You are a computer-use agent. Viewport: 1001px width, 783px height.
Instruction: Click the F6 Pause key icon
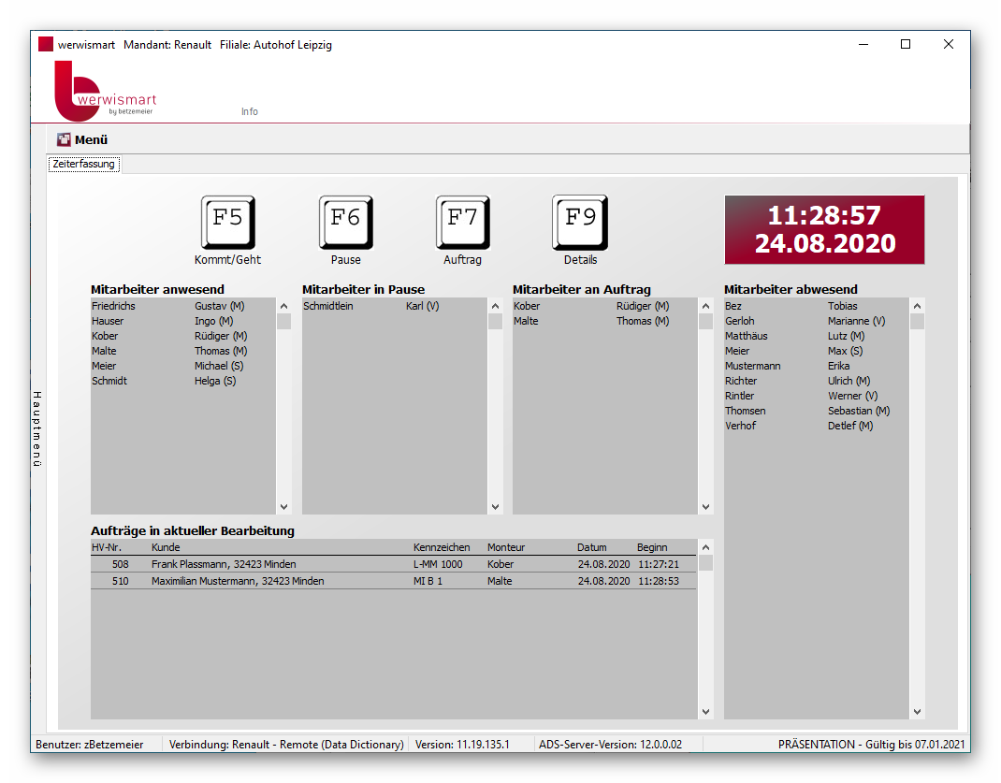pos(345,222)
